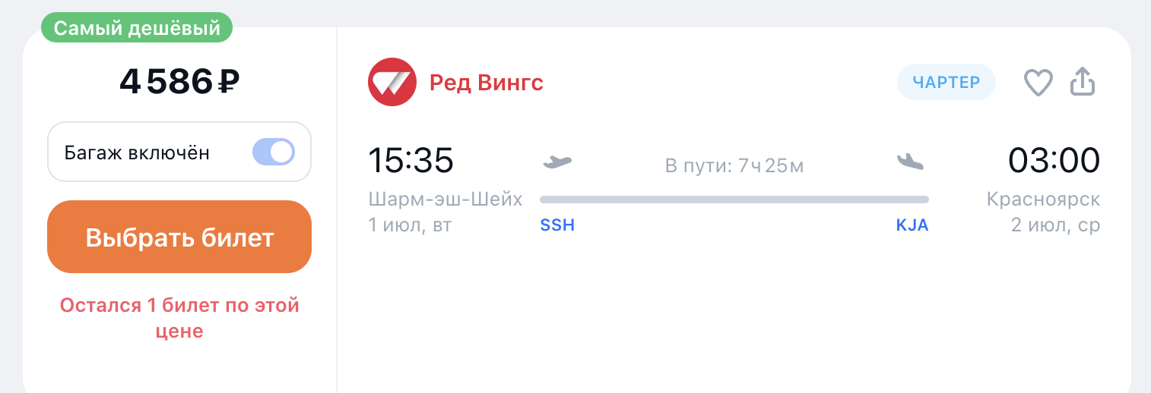
Task: Click the Остался 1 билет warning text
Action: click(x=179, y=319)
